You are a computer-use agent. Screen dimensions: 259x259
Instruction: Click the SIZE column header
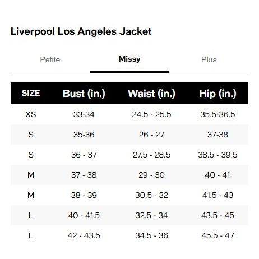[x=31, y=93]
